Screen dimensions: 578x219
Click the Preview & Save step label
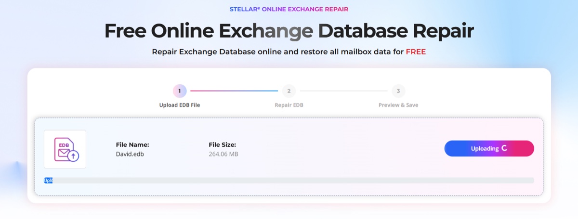pos(398,105)
